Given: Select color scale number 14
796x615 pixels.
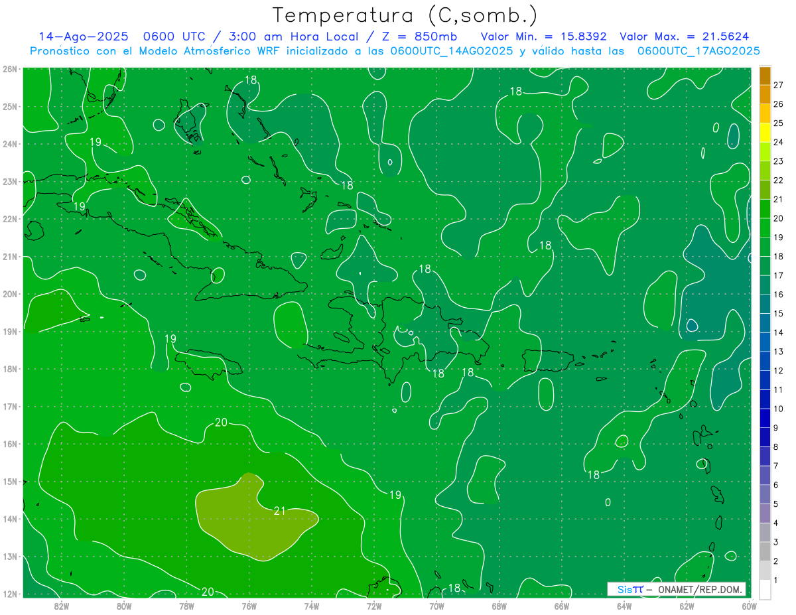Looking at the screenshot, I should (778, 332).
